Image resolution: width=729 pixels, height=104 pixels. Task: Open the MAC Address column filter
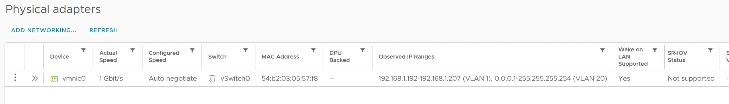point(313,50)
